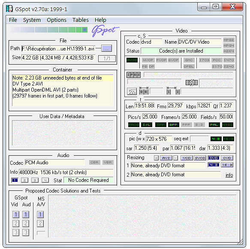
Task: Open the File menu
Action: 13,20
